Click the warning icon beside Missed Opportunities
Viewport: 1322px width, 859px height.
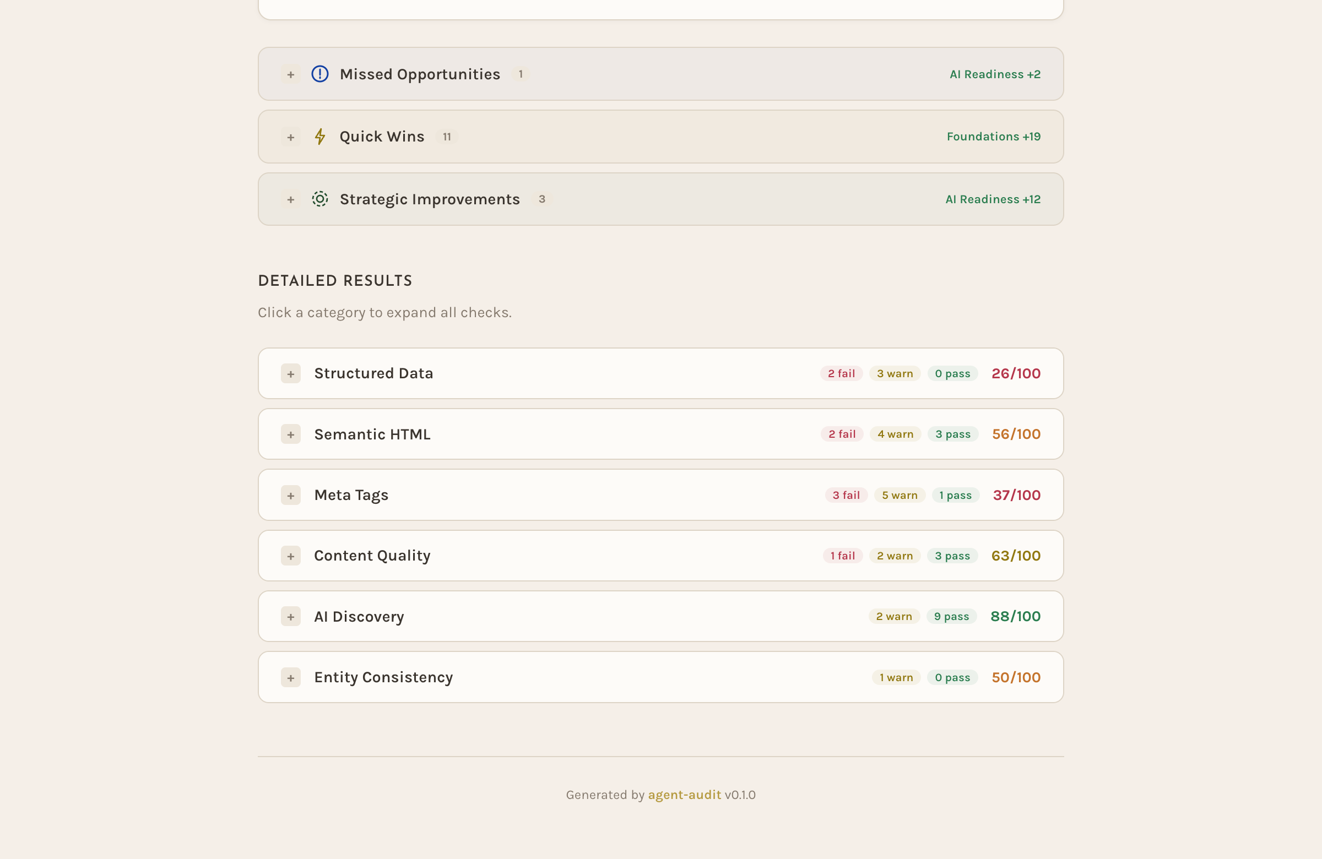(320, 74)
